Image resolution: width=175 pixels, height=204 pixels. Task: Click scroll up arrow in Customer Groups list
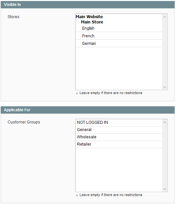pos(164,122)
